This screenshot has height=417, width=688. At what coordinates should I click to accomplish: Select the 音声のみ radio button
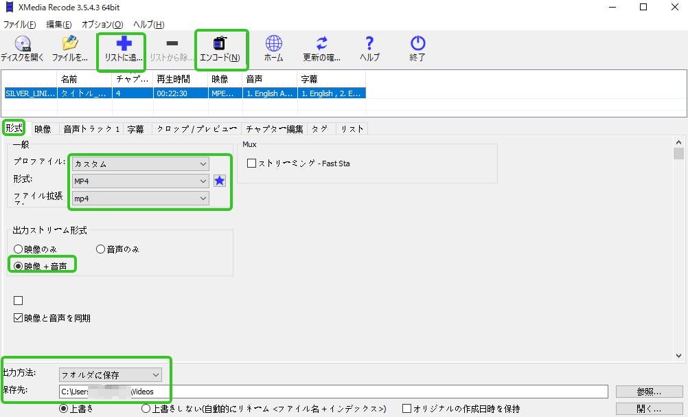(x=100, y=249)
